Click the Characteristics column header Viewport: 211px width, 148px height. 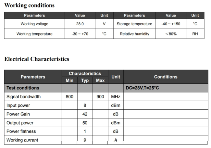pyautogui.click(x=85, y=74)
